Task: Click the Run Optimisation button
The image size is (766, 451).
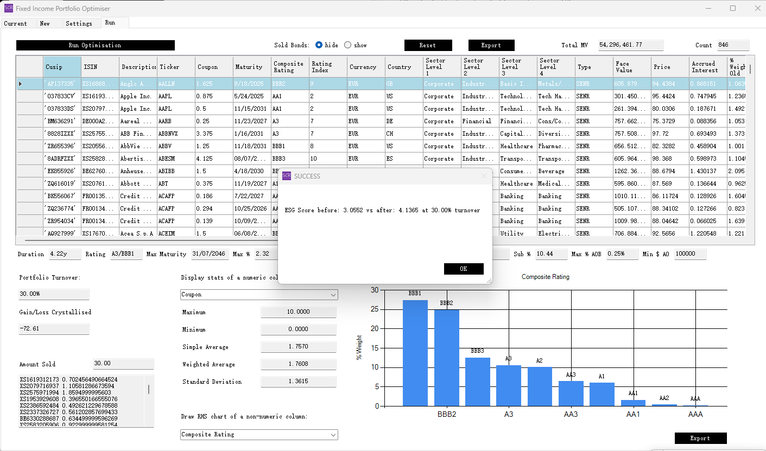Action: [x=95, y=46]
